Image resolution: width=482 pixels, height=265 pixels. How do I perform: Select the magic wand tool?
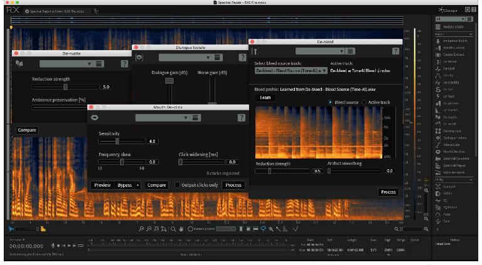[x=278, y=229]
